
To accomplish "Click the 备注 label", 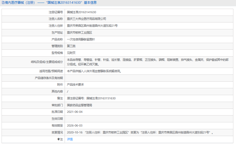I will 60,98.
